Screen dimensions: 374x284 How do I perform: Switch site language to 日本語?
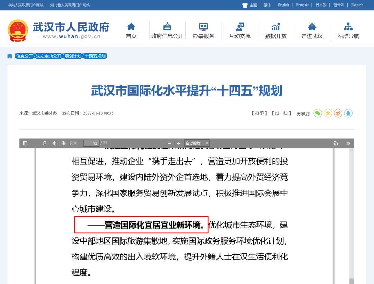321,5
